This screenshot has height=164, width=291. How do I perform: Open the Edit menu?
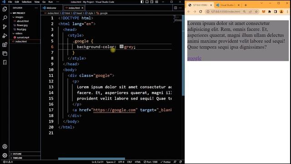point(17,2)
